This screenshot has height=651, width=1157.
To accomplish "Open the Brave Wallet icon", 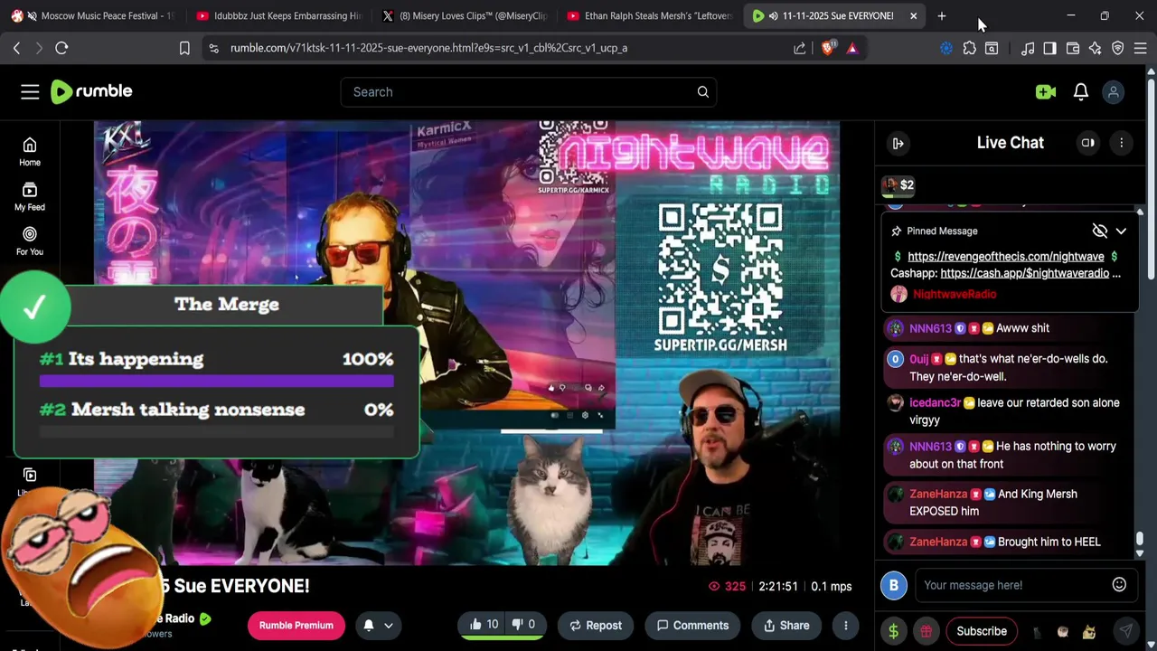I will (1073, 48).
